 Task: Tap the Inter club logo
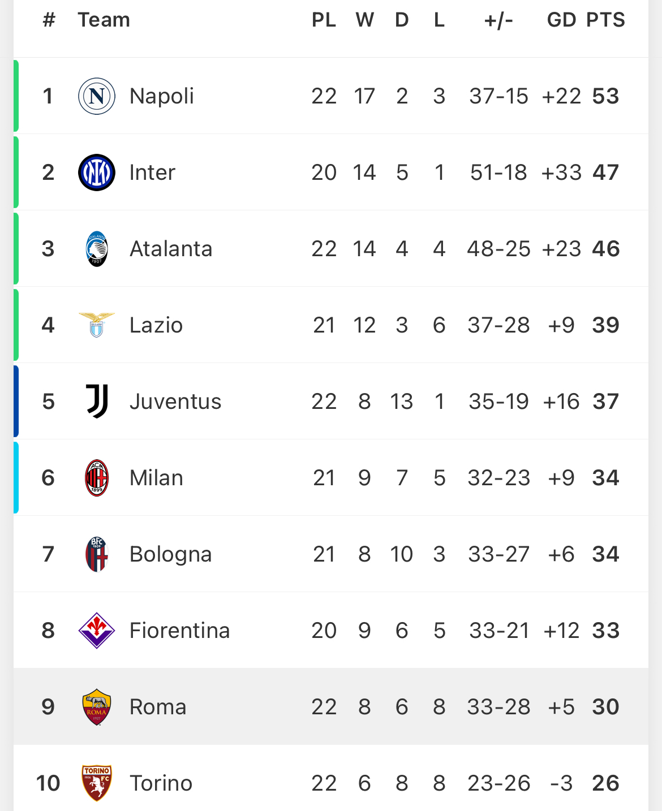point(97,172)
